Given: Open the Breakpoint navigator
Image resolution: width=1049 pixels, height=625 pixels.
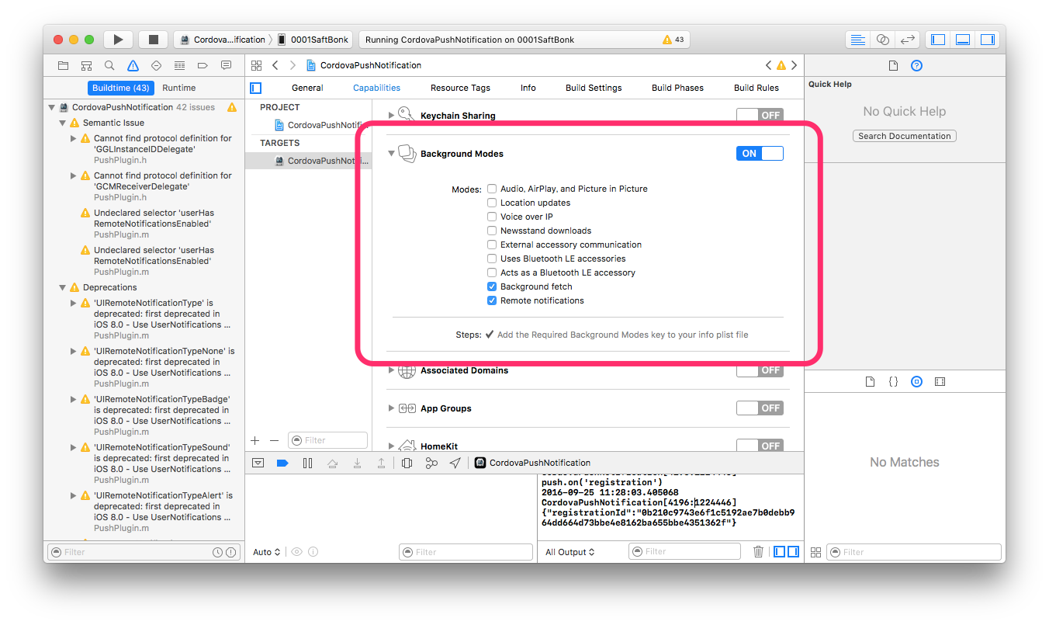Looking at the screenshot, I should (203, 65).
